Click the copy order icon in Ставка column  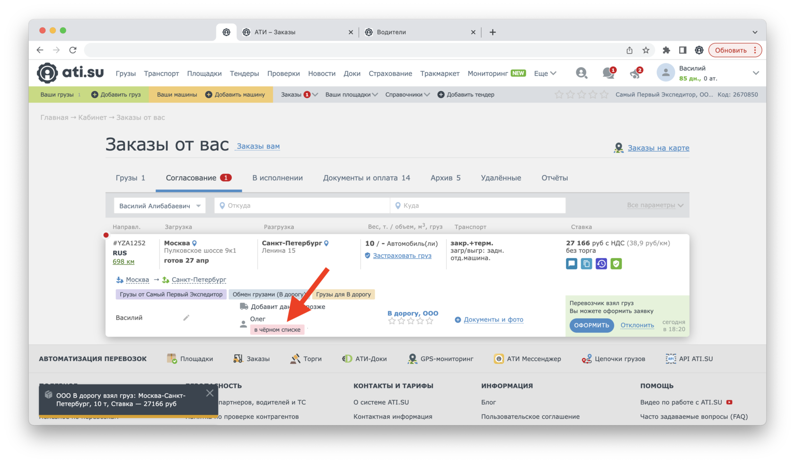click(x=586, y=264)
